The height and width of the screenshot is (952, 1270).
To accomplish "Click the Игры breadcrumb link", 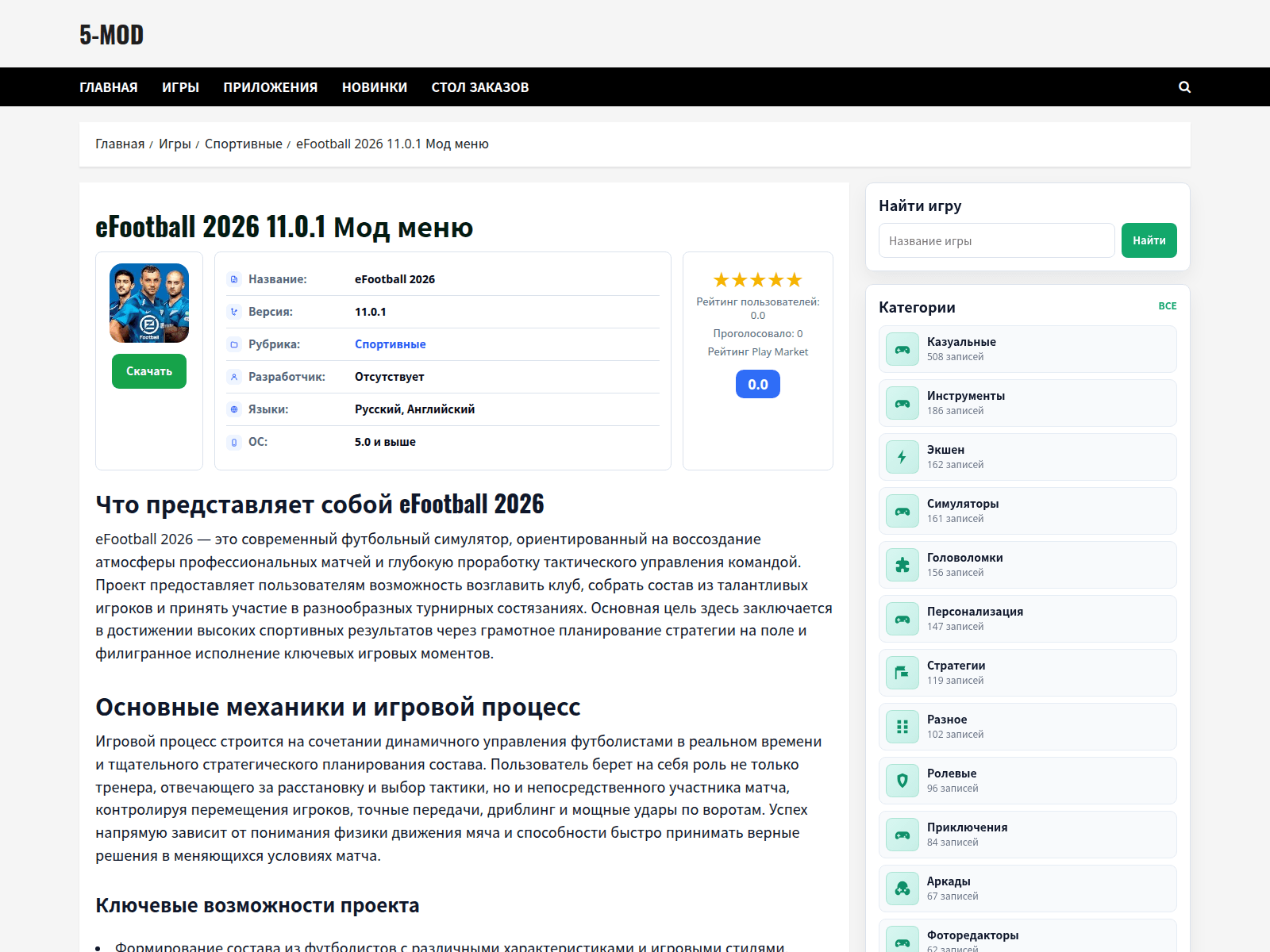I will click(x=175, y=144).
